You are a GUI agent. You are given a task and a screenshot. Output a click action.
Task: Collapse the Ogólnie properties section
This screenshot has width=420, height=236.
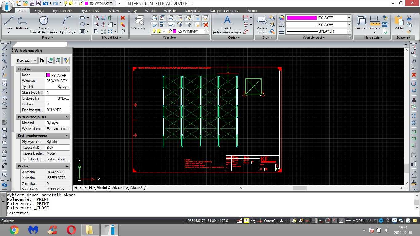click(x=67, y=69)
